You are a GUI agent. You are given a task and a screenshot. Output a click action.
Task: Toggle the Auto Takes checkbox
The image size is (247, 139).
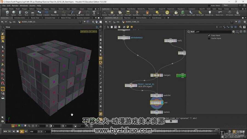click(209, 5)
